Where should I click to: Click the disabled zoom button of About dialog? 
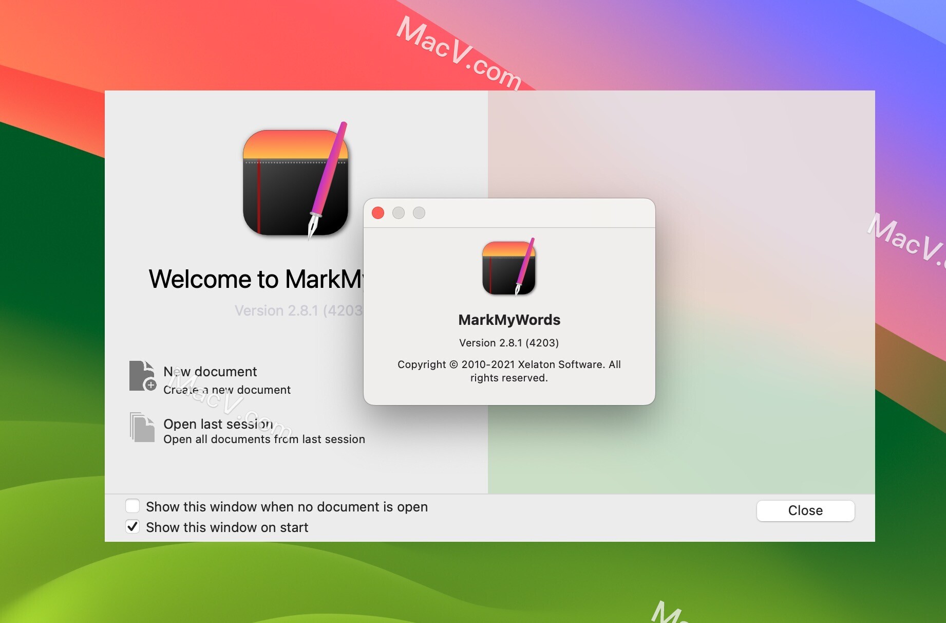click(x=419, y=213)
